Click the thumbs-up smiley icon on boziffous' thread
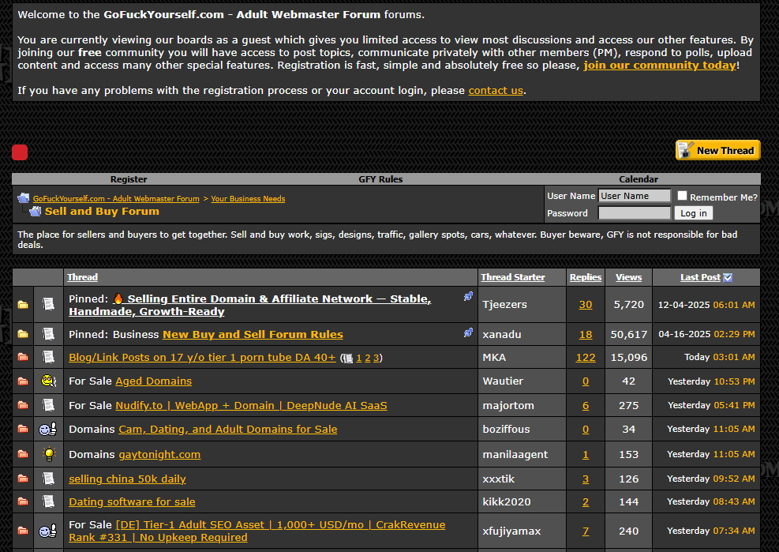The height and width of the screenshot is (552, 779). point(49,430)
